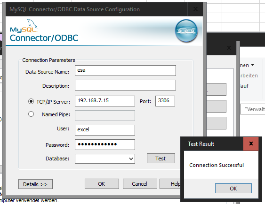
Task: Close the Test Result dialog
Action: coord(251,144)
